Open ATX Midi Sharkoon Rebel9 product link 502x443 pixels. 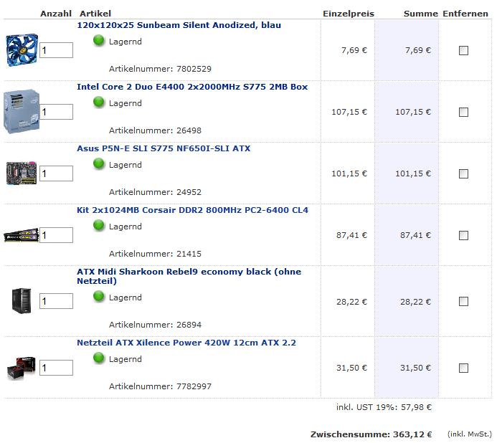click(x=189, y=276)
